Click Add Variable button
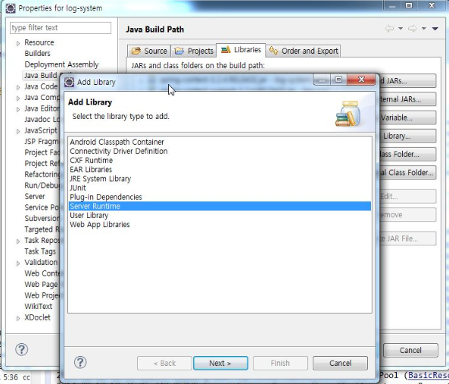 pyautogui.click(x=408, y=117)
